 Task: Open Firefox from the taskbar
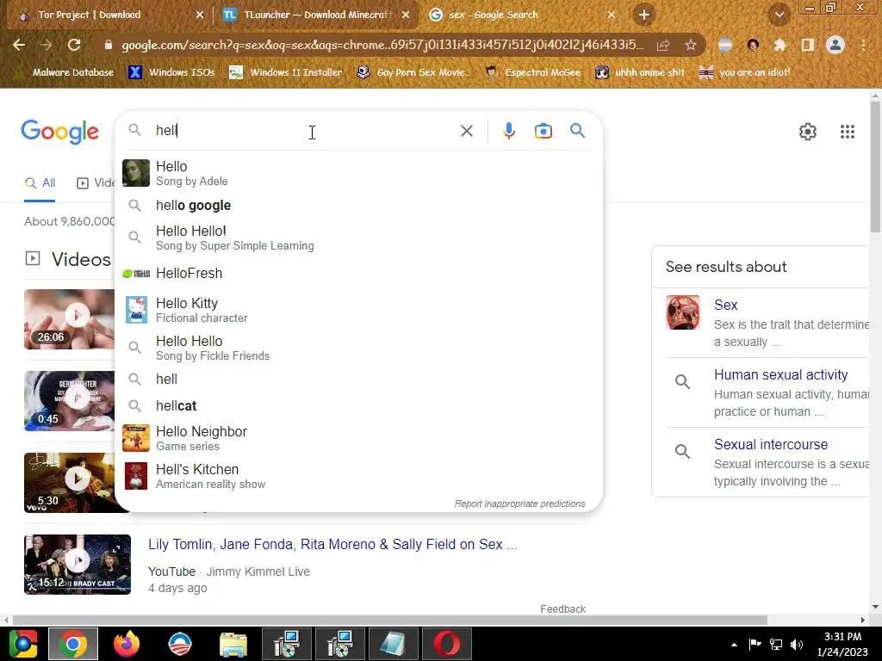pyautogui.click(x=127, y=644)
